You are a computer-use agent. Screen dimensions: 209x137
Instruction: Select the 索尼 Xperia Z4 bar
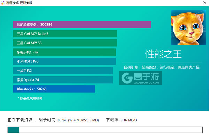(x=63, y=80)
